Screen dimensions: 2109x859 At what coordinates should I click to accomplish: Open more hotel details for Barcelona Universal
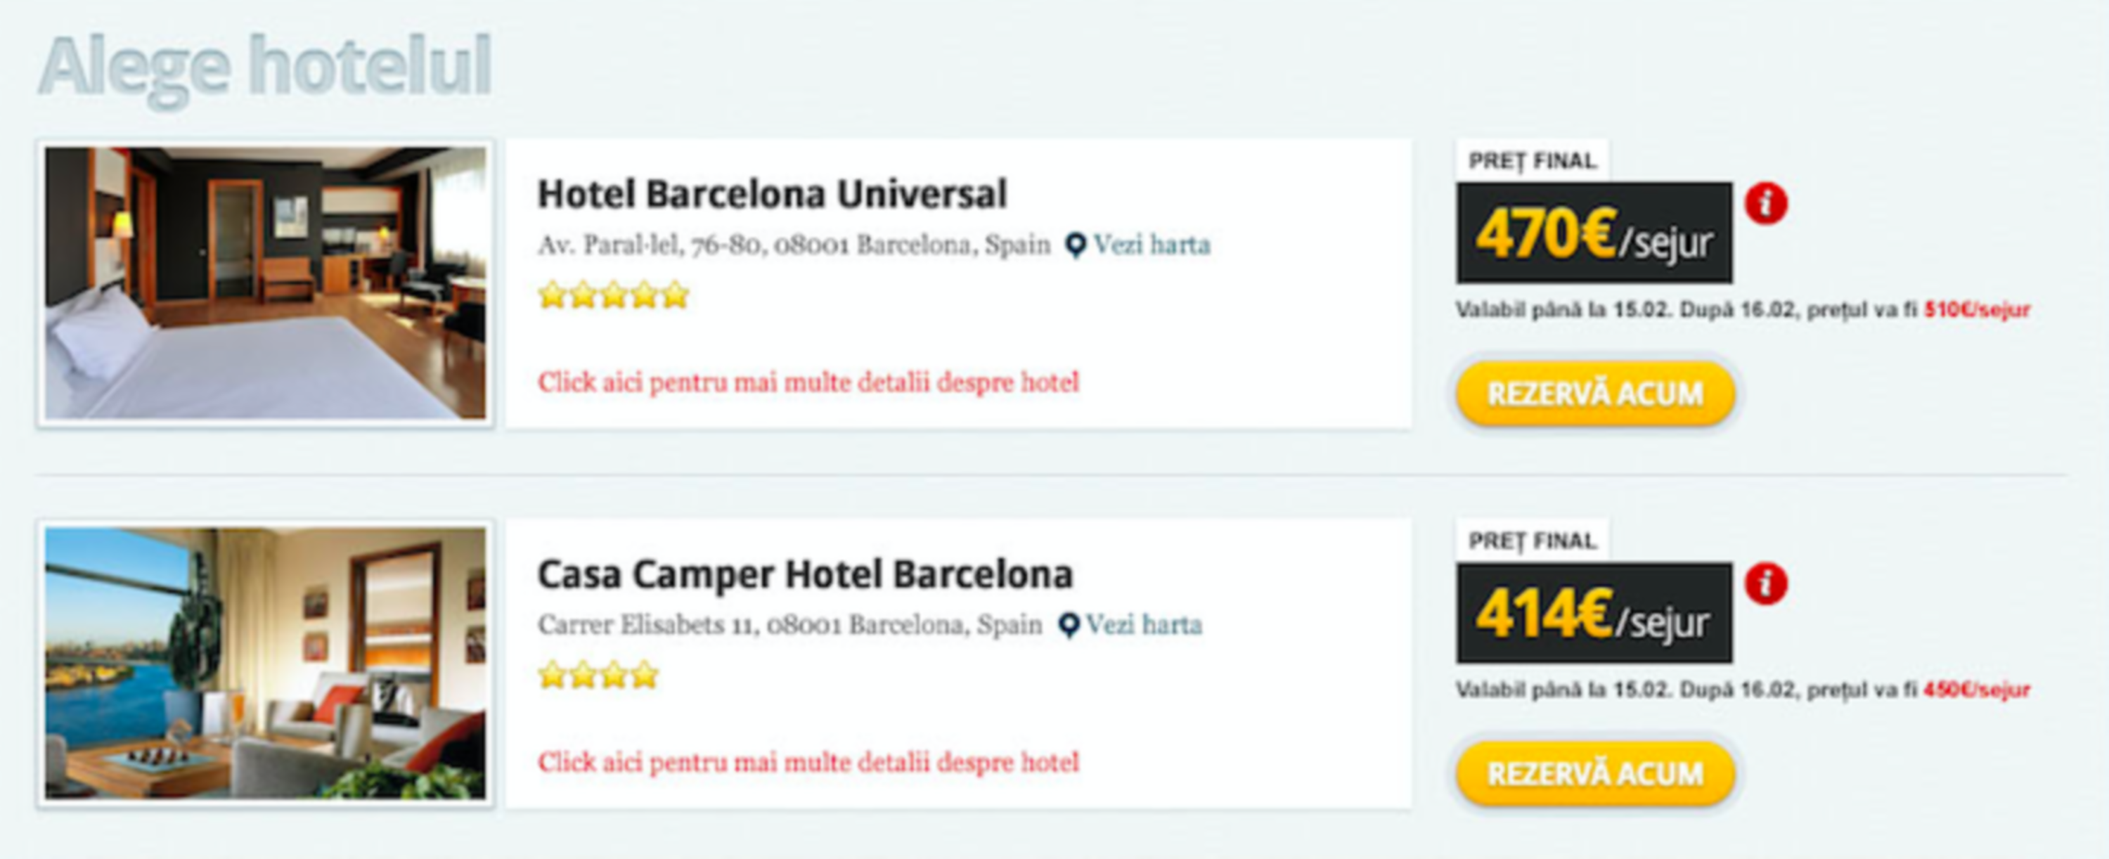point(808,382)
